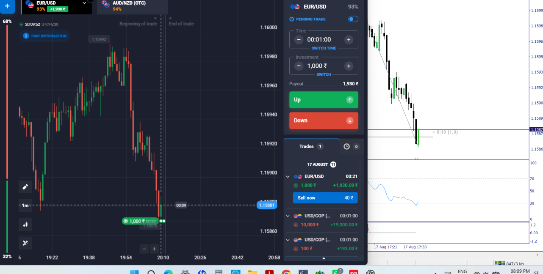This screenshot has height=274, width=543.
Task: Click the 20:09:52 UTC+5:30 server time
Action: click(x=42, y=25)
